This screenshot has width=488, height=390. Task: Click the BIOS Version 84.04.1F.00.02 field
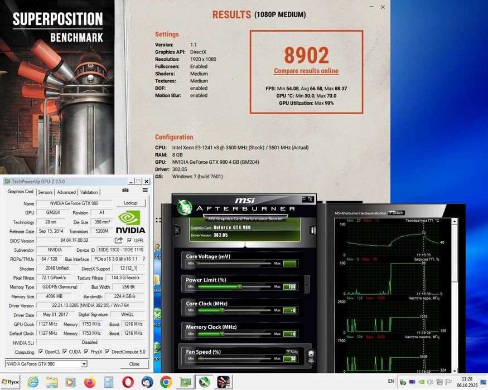tap(74, 240)
